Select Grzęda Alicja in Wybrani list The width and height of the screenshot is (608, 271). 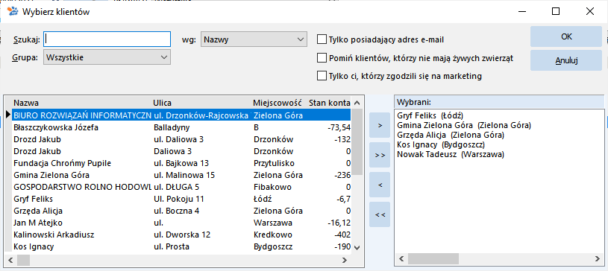tap(451, 135)
